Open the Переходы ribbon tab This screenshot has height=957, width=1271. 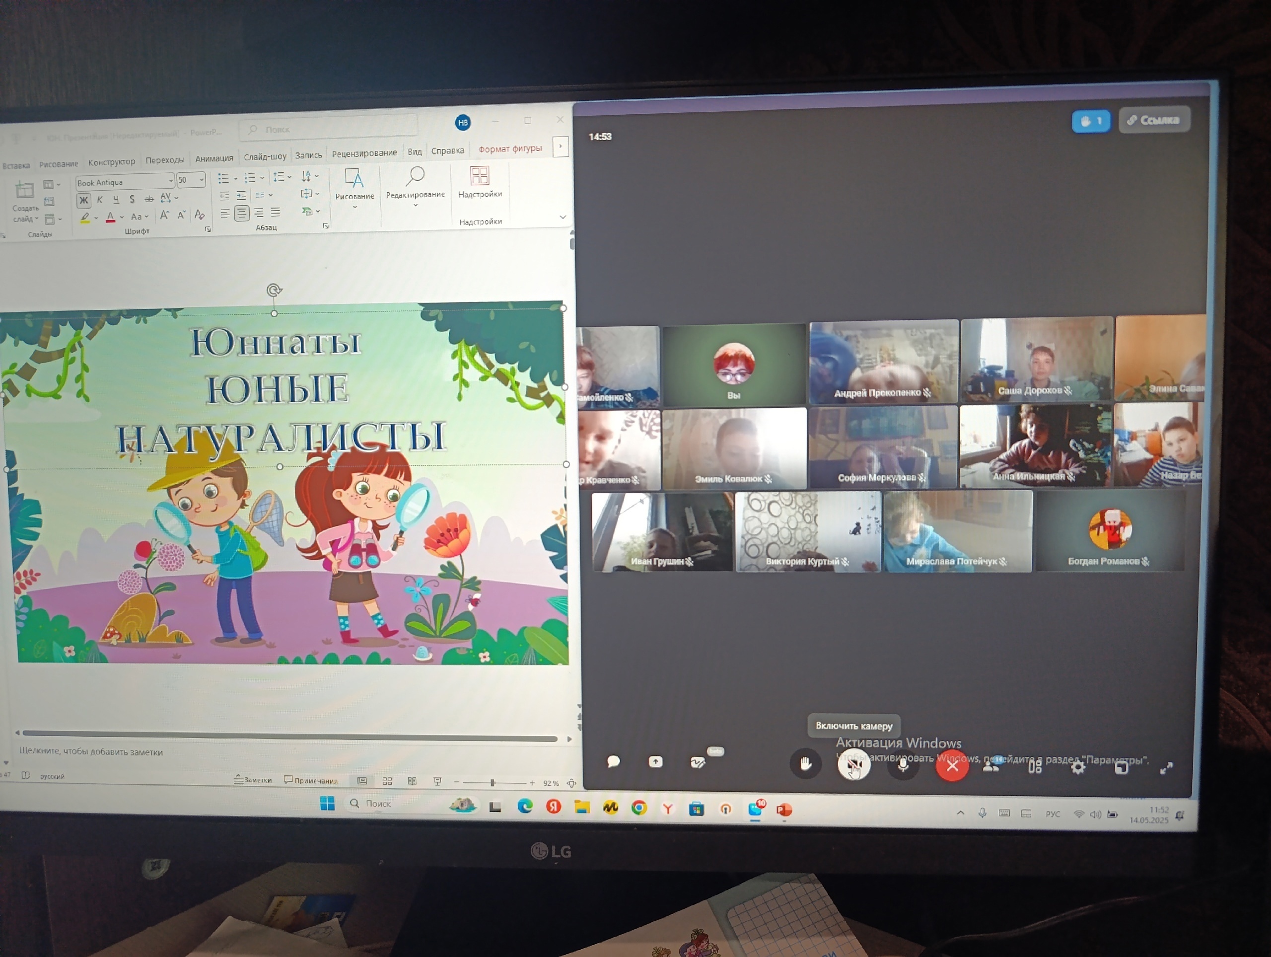165,160
